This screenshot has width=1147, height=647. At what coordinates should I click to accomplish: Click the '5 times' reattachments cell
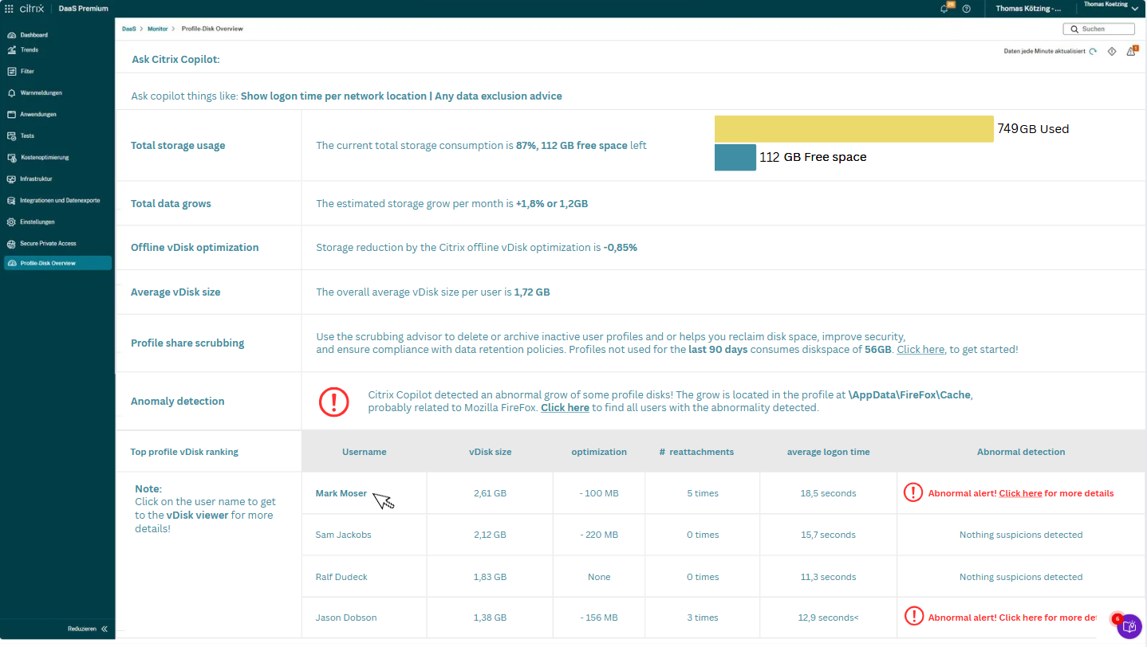(703, 493)
